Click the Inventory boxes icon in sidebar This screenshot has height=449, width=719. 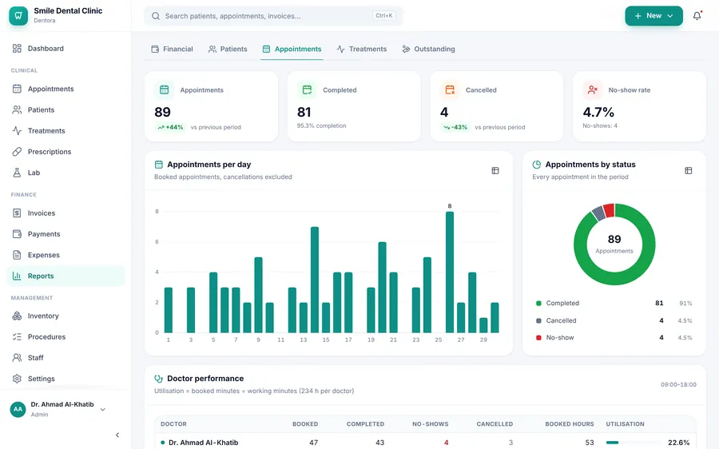pos(17,316)
